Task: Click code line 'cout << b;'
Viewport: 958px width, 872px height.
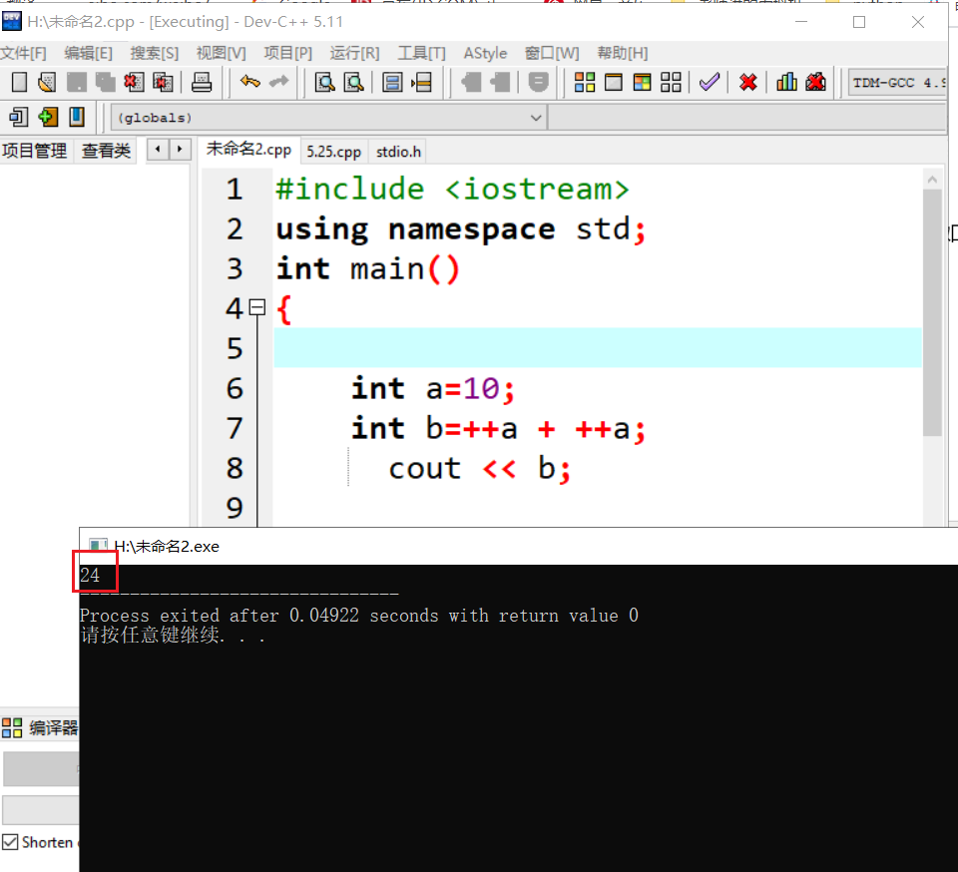Action: click(x=480, y=468)
